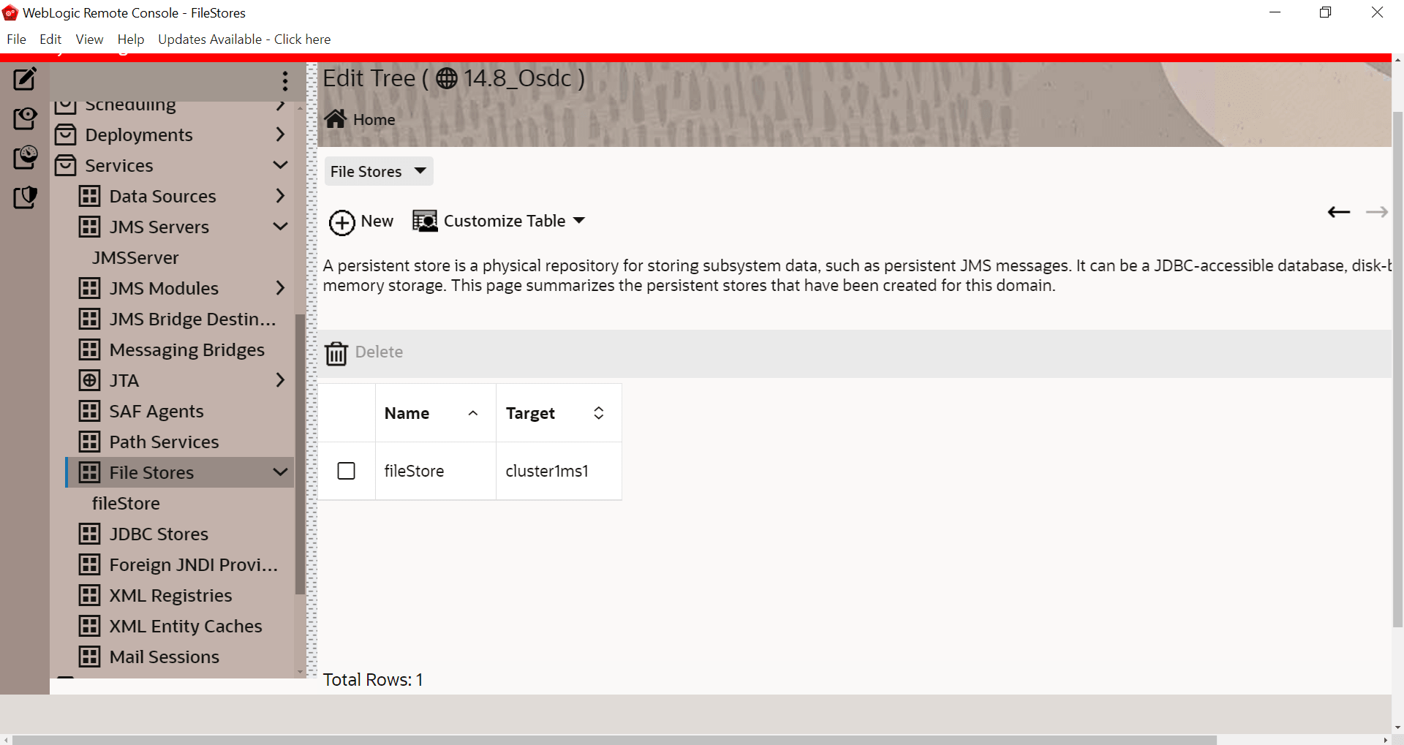Screen dimensions: 1404x745
Task: Click the Messaging Bridges grid icon
Action: point(90,349)
